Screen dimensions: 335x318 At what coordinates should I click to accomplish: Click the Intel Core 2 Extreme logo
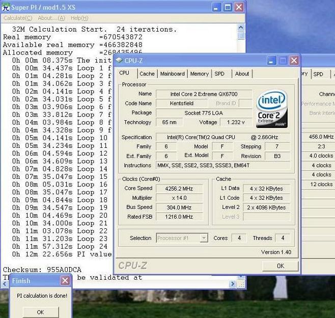click(271, 109)
